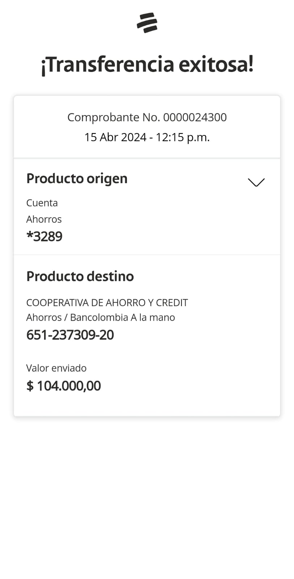This screenshot has width=294, height=579.
Task: Click the Cuenta label under Producto origen
Action: (x=42, y=203)
